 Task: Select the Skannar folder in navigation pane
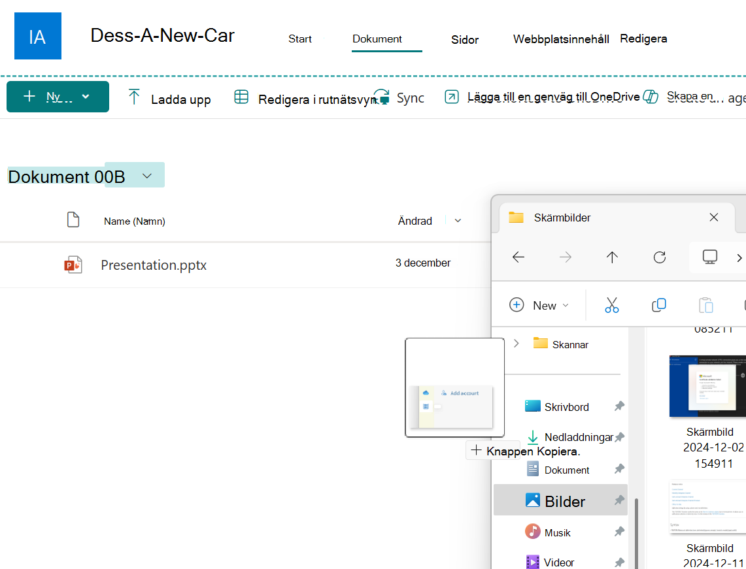[x=561, y=344]
